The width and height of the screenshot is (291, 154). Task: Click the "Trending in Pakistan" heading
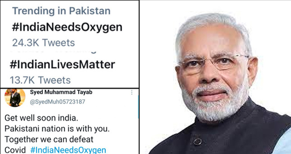click(x=62, y=11)
